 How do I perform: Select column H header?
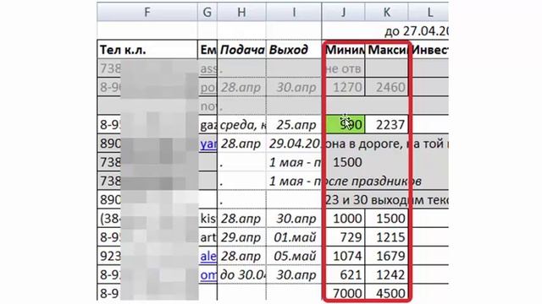[x=241, y=13]
